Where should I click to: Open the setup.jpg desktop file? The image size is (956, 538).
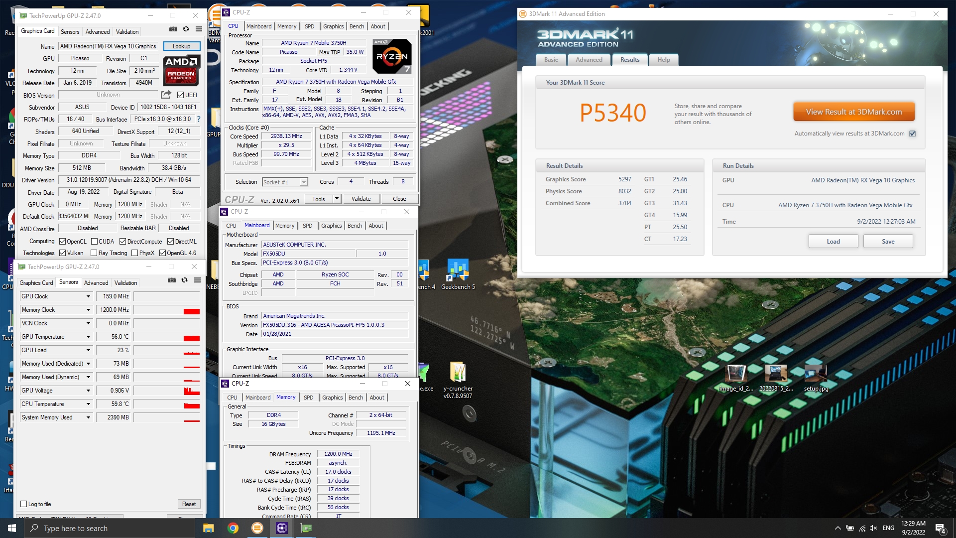pos(816,378)
